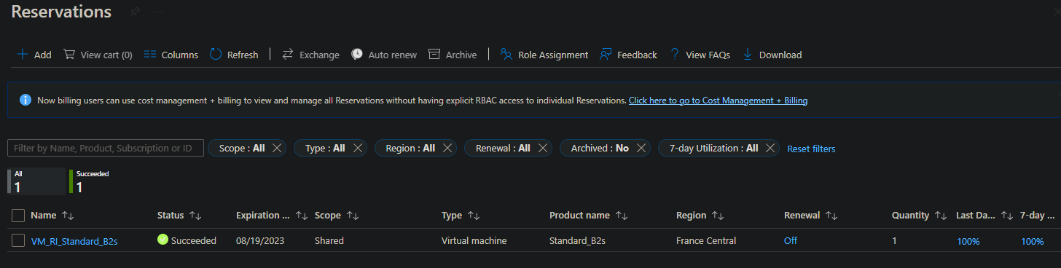Click the Archive box icon
Viewport: 1061px width, 268px height.
click(x=434, y=55)
